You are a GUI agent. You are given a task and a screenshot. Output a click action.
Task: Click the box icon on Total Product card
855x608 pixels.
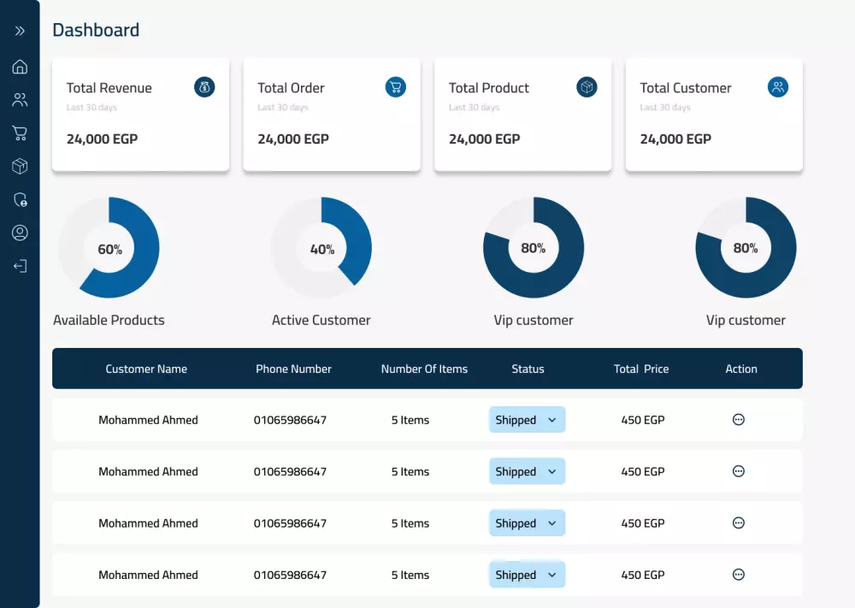pos(587,87)
